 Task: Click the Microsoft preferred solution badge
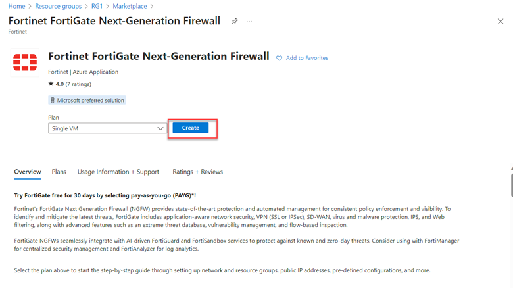pyautogui.click(x=87, y=100)
